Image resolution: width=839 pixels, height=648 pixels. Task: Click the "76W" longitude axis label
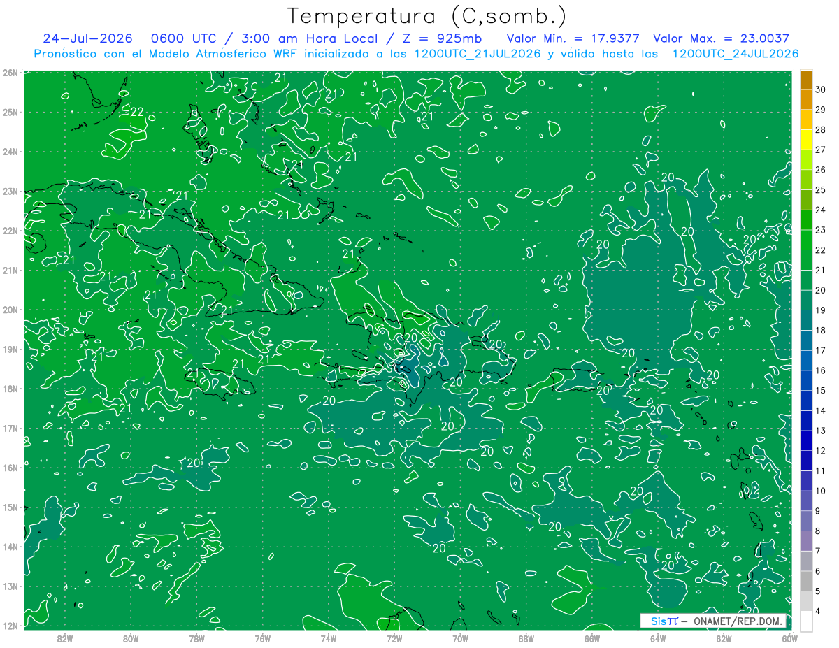(262, 638)
